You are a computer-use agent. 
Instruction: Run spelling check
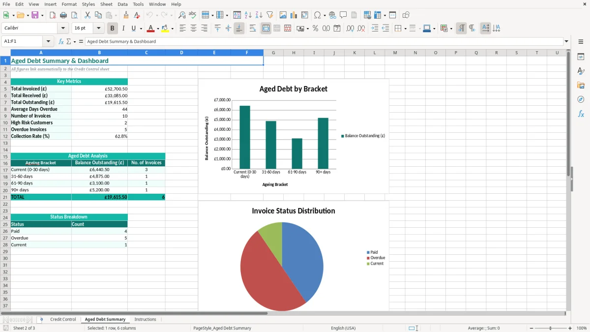click(192, 15)
